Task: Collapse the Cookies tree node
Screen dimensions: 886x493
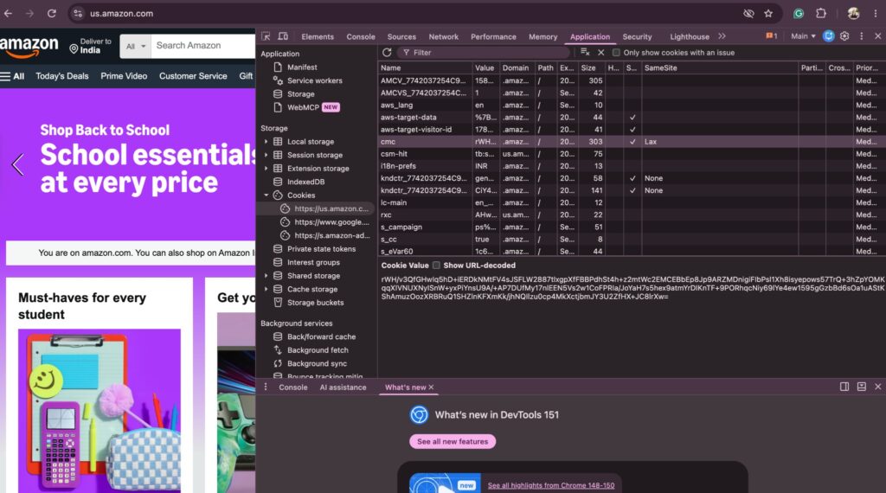Action: tap(266, 195)
